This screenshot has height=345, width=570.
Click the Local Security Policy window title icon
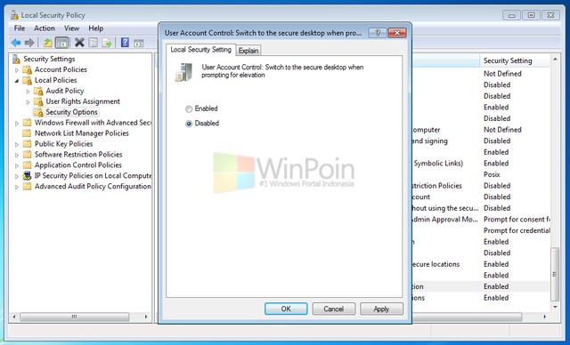14,15
